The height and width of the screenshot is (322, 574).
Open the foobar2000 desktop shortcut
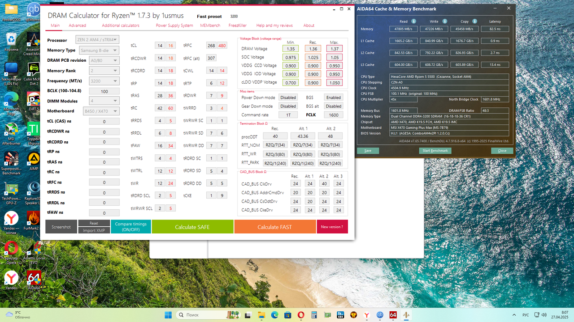(x=11, y=13)
